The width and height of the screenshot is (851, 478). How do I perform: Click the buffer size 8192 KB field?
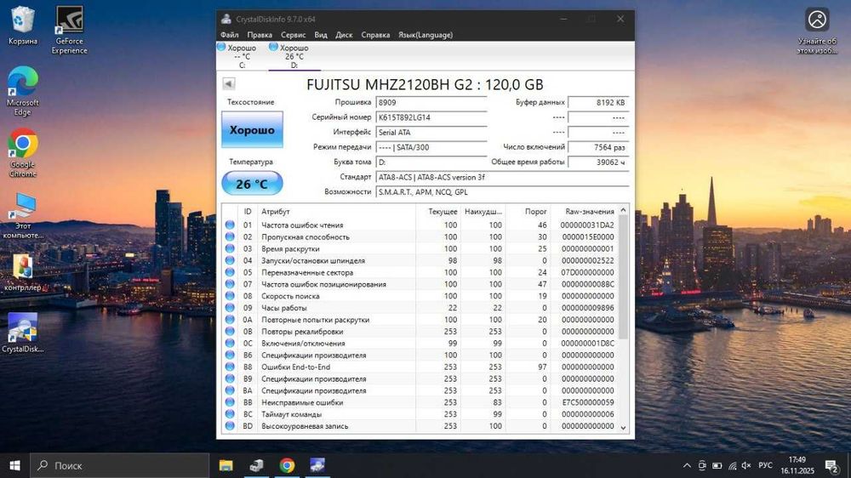tap(598, 103)
